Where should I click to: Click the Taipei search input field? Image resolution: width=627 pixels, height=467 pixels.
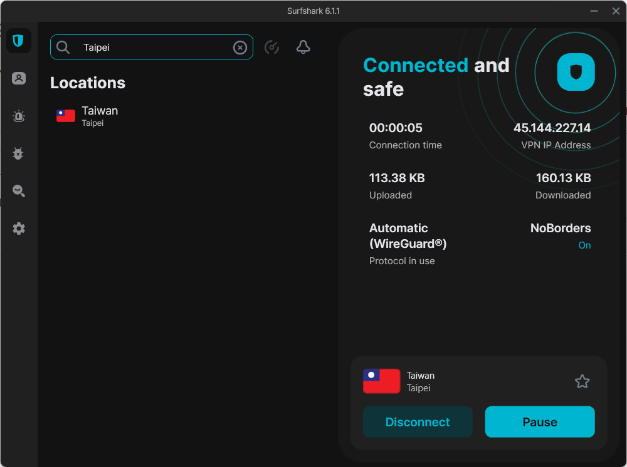tap(152, 47)
